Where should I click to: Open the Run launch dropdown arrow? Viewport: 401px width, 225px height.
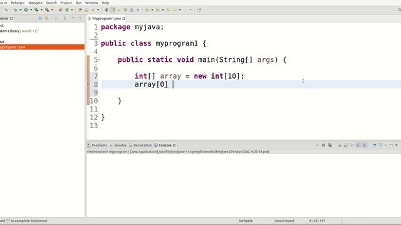pyautogui.click(x=31, y=10)
